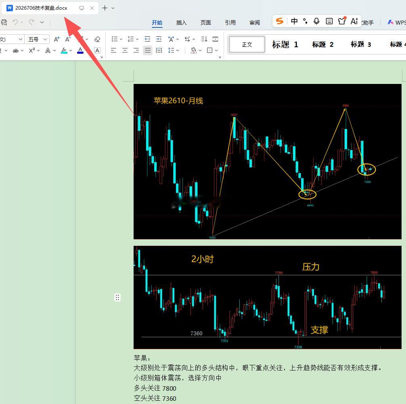Click paragraph shading paint bucket
The image size is (406, 404).
click(193, 50)
